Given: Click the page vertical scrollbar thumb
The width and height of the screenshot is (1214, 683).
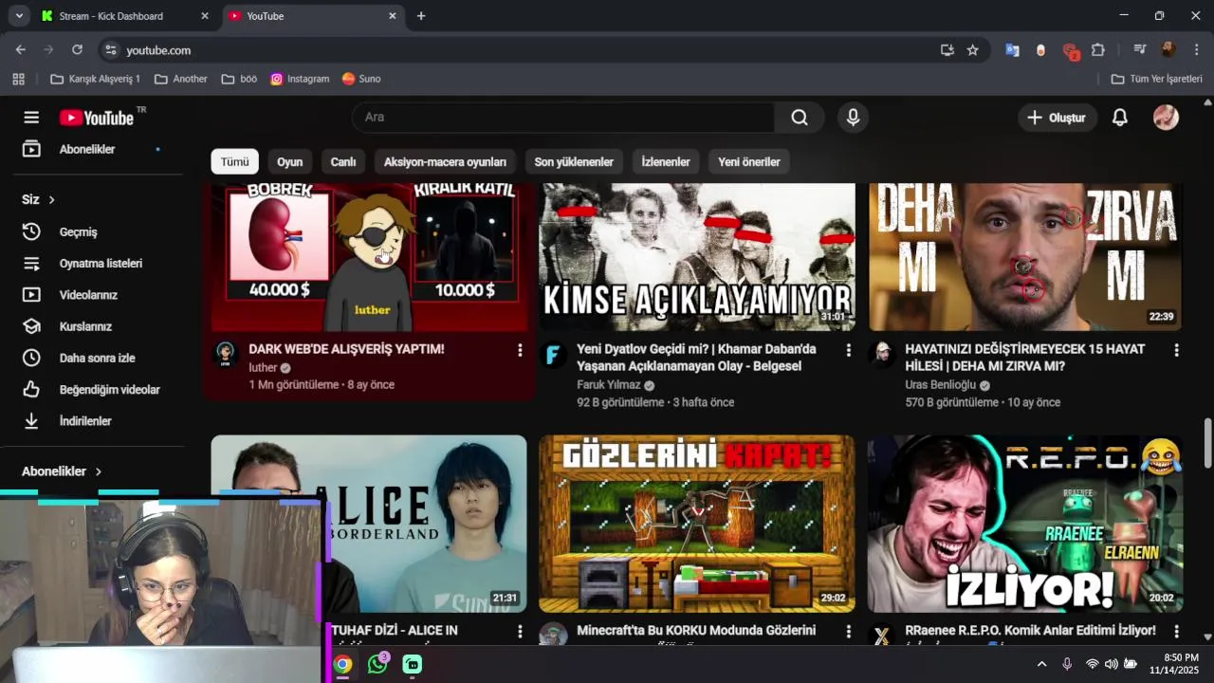Looking at the screenshot, I should pos(1207,442).
